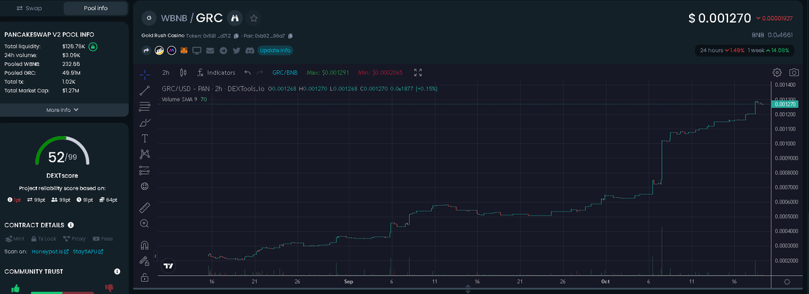Image resolution: width=809 pixels, height=294 pixels.
Task: Open StaySAFU scan link
Action: click(88, 252)
